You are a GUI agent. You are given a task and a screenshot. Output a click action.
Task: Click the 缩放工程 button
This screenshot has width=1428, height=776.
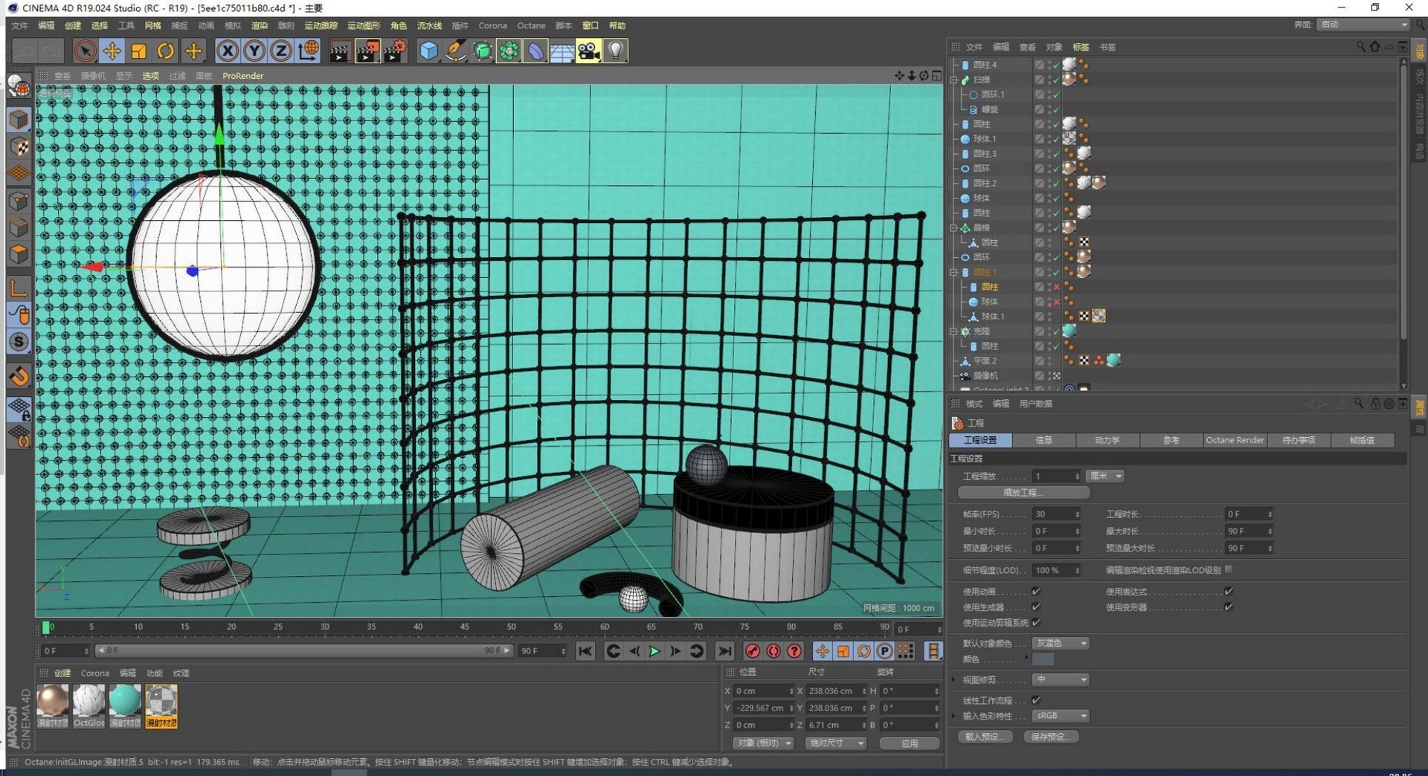coord(1023,493)
